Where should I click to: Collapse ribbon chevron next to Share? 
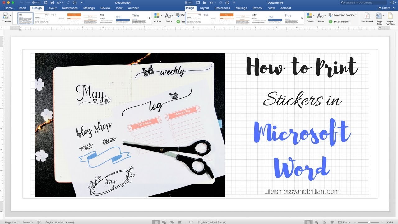(394, 8)
